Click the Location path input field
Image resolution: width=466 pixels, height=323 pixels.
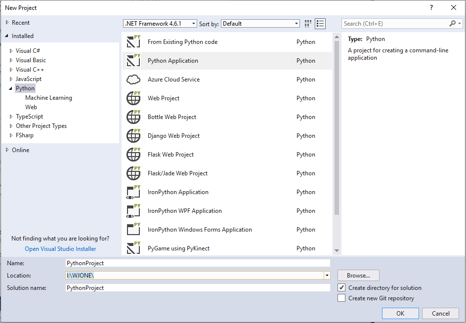[x=195, y=276]
